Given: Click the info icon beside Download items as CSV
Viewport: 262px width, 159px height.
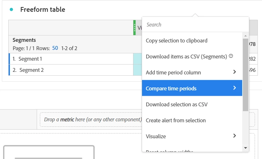Looking at the screenshot, I should (x=231, y=56).
